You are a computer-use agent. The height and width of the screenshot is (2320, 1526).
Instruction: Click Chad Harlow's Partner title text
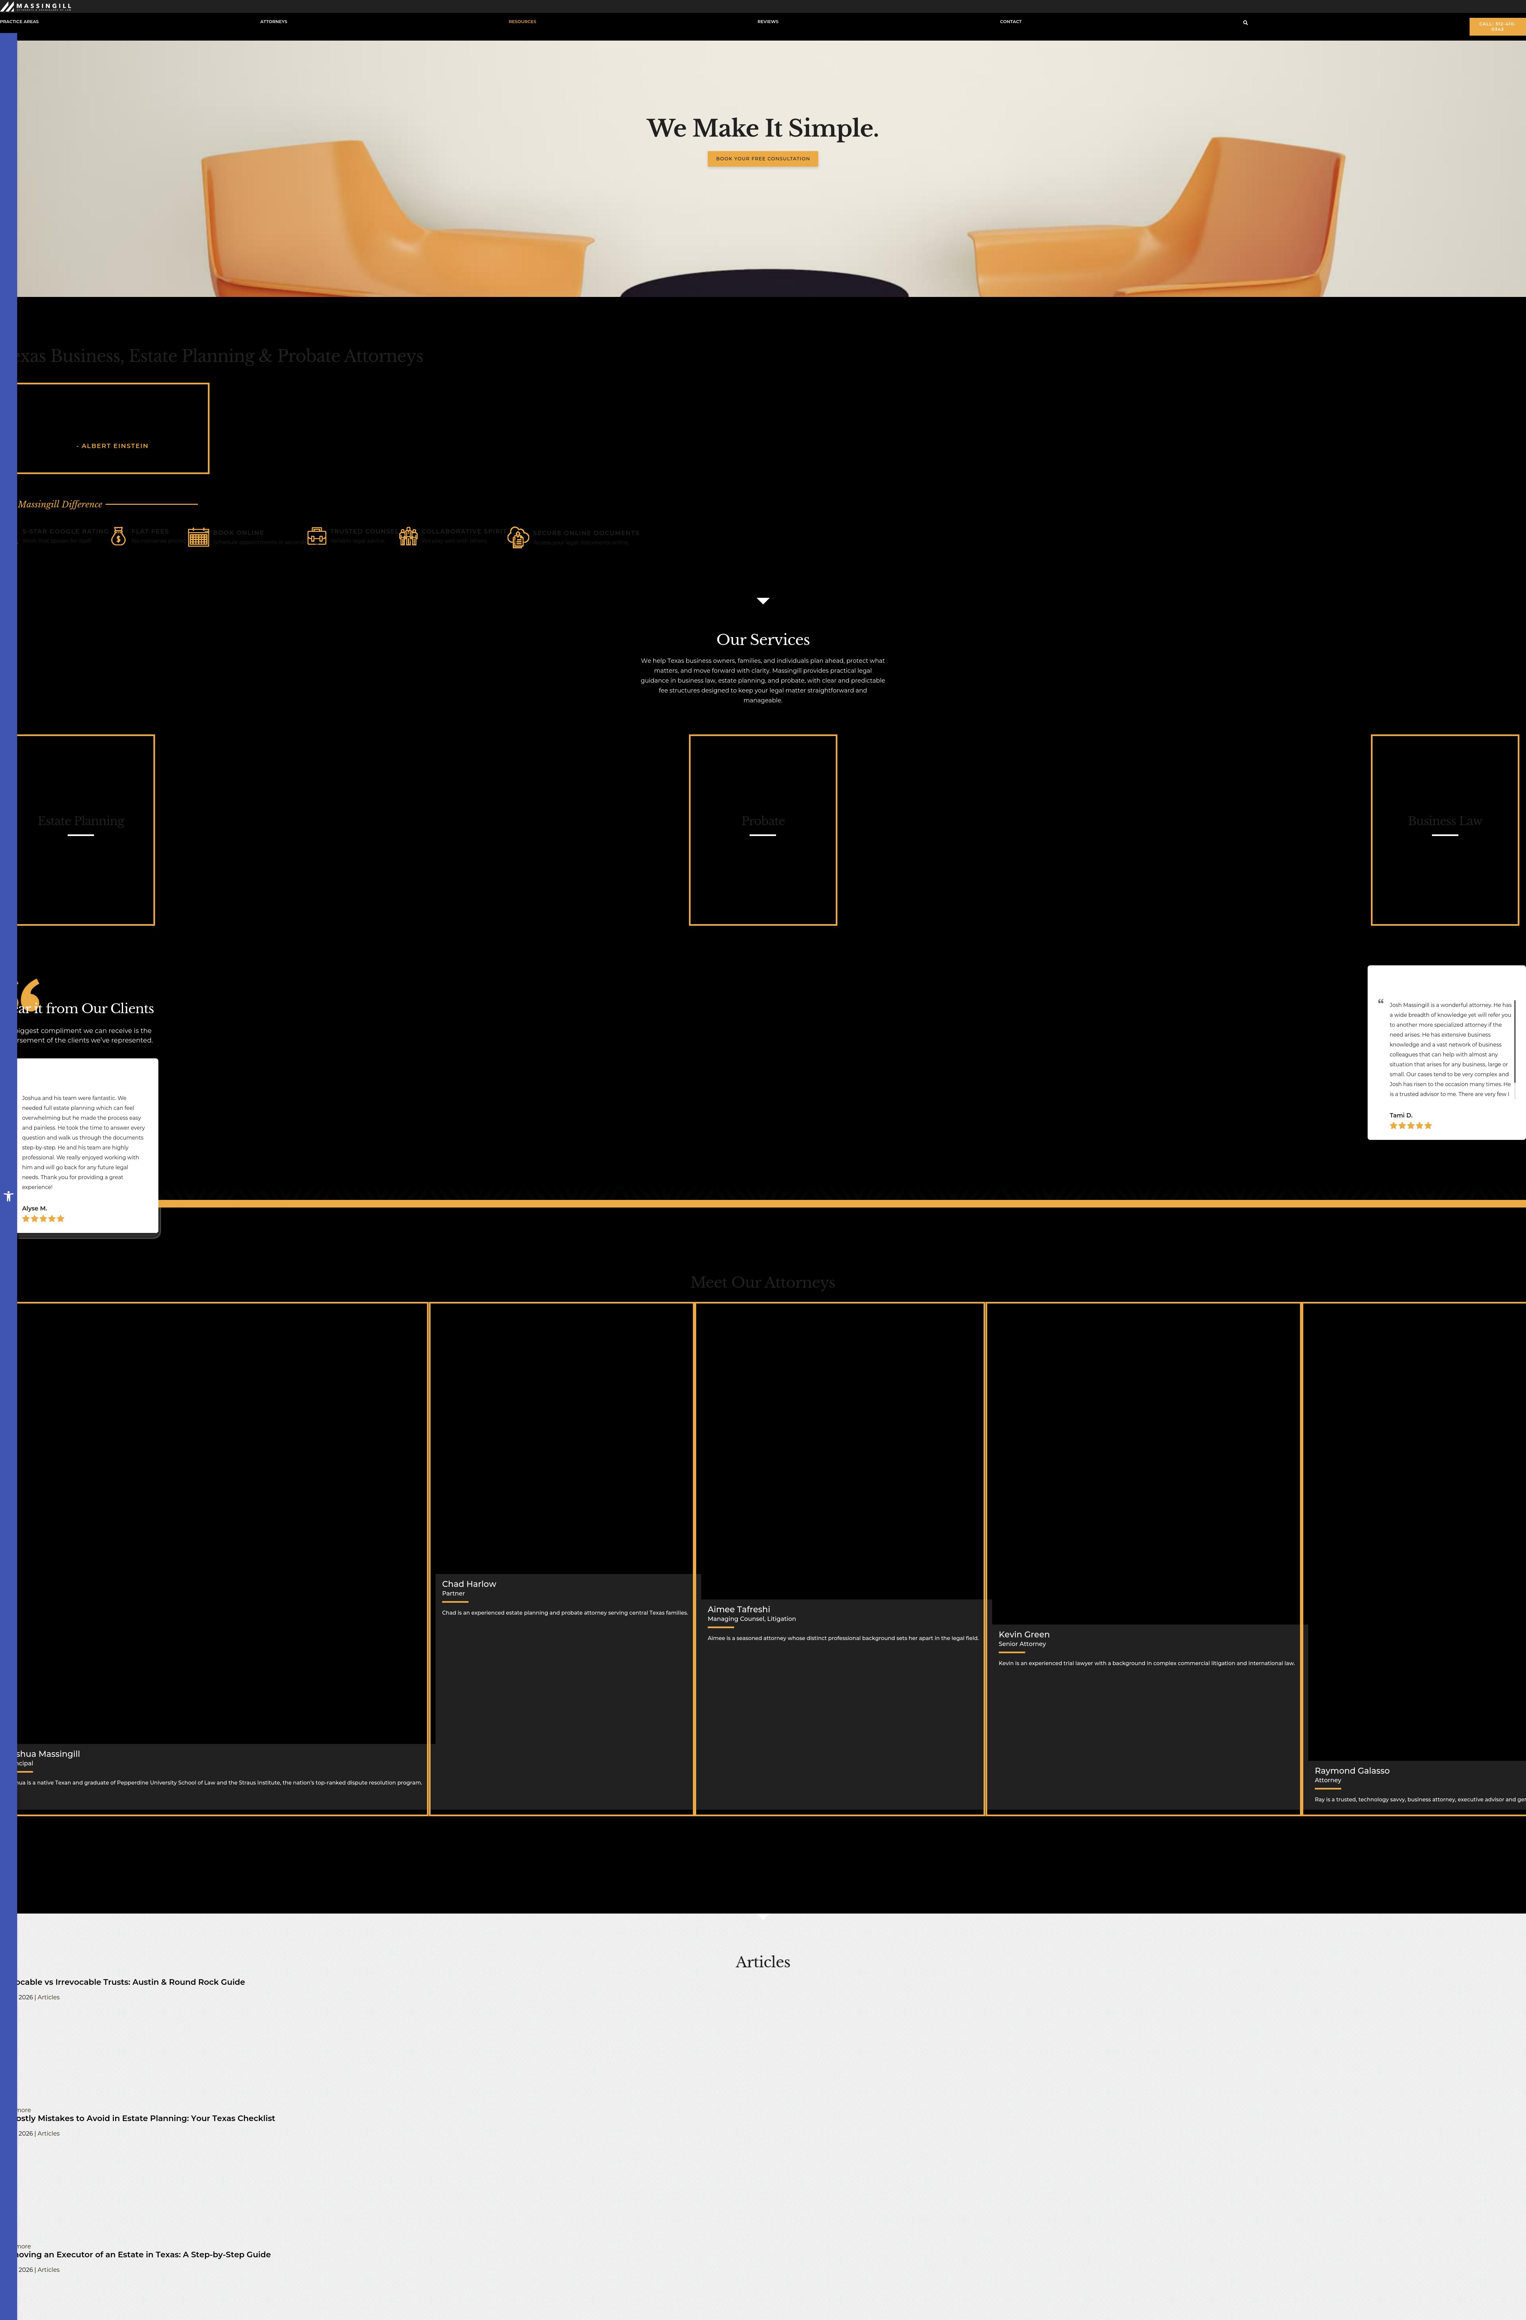coord(453,1594)
